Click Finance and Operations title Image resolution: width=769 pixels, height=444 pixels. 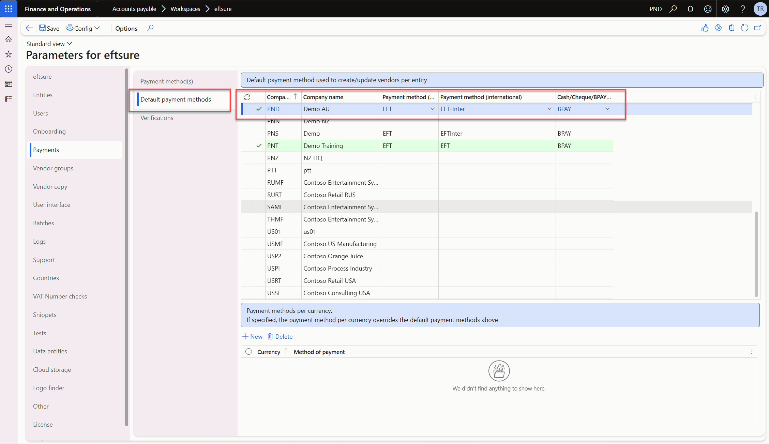coord(58,9)
